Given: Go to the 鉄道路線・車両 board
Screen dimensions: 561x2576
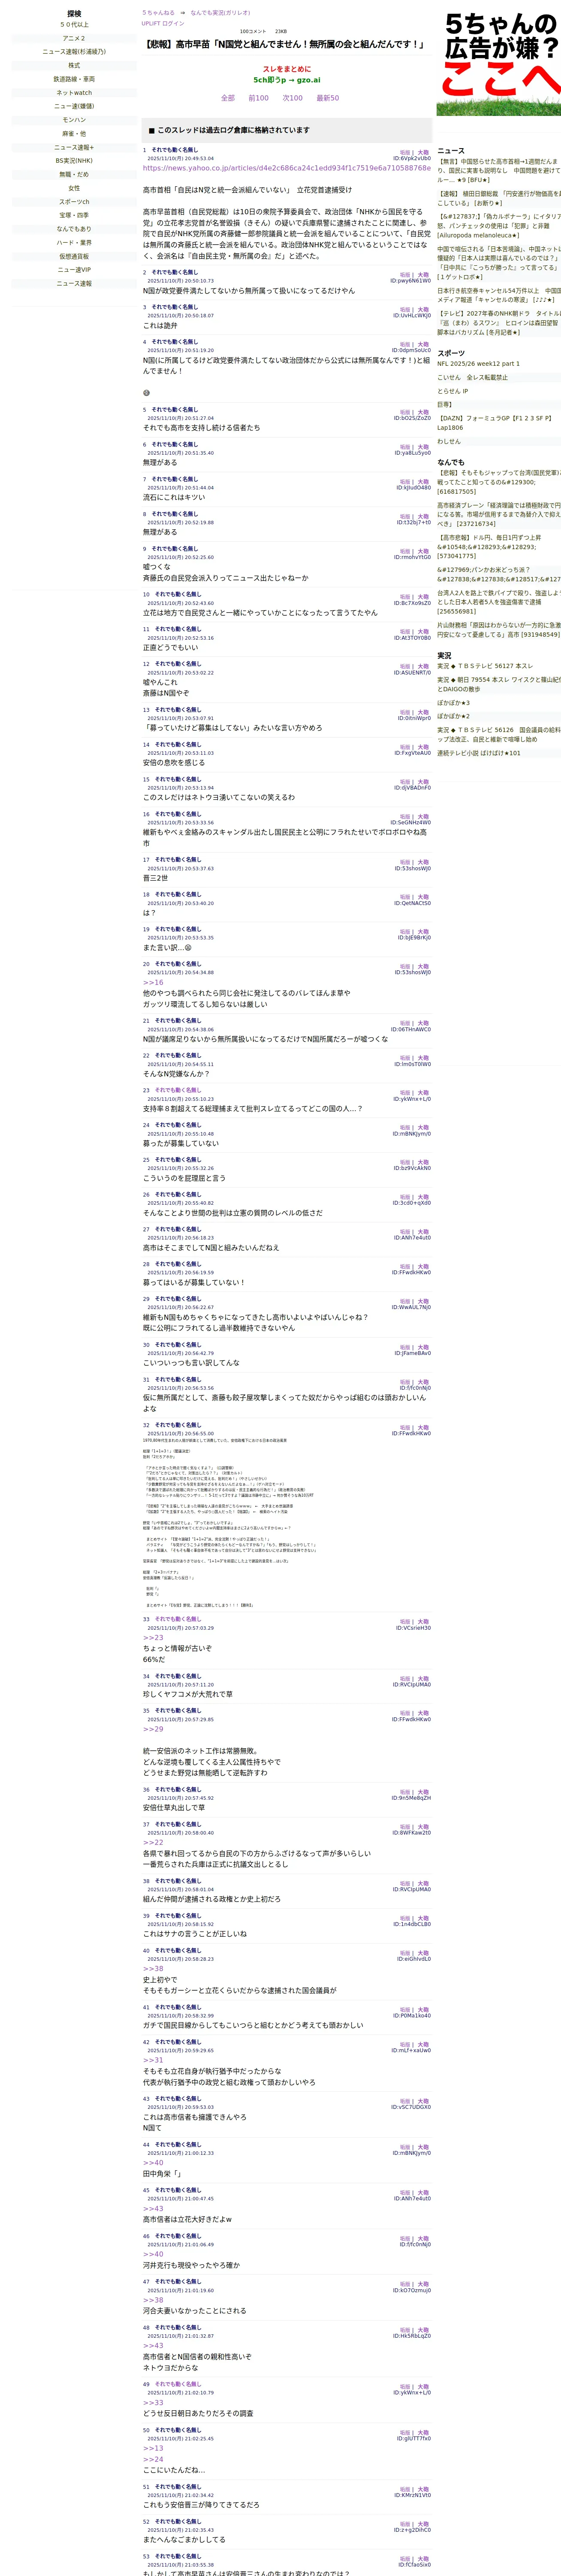Looking at the screenshot, I should click(74, 79).
